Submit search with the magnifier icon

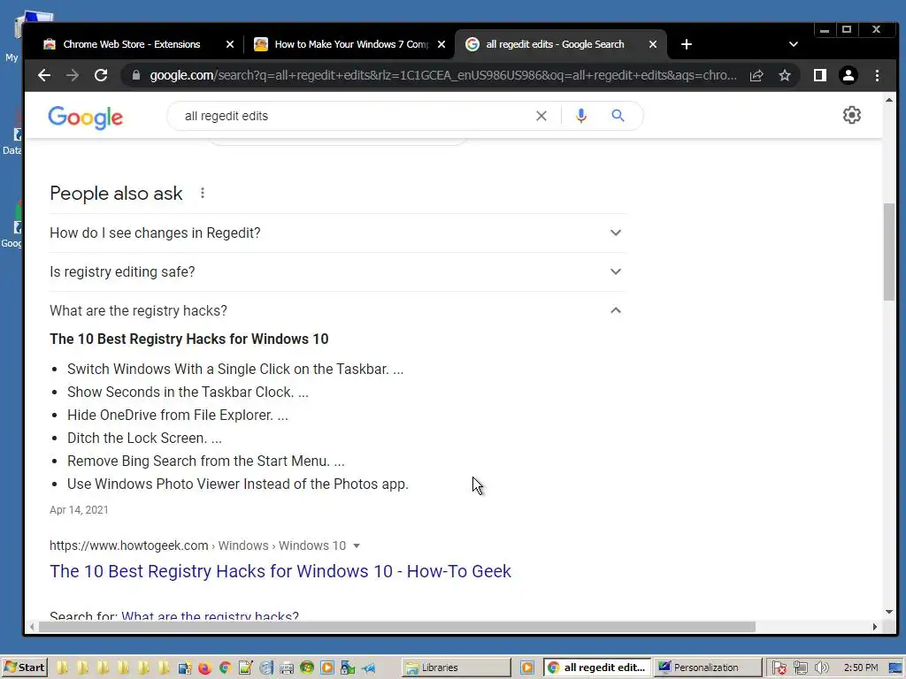pyautogui.click(x=618, y=116)
